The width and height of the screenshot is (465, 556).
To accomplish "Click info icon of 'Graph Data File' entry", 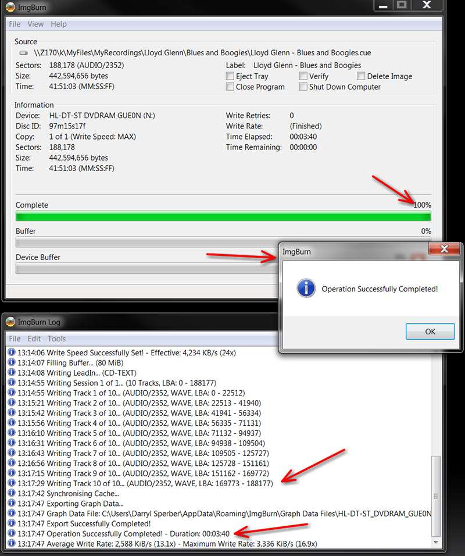I will click(x=12, y=513).
